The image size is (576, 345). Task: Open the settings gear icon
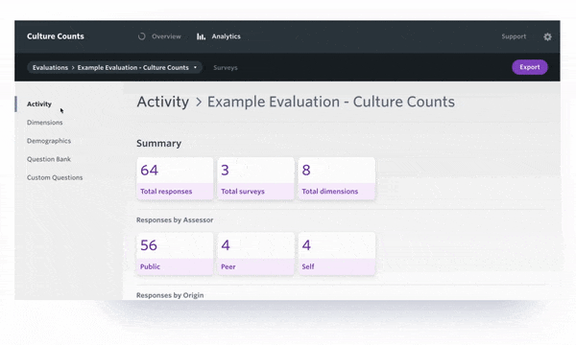547,36
